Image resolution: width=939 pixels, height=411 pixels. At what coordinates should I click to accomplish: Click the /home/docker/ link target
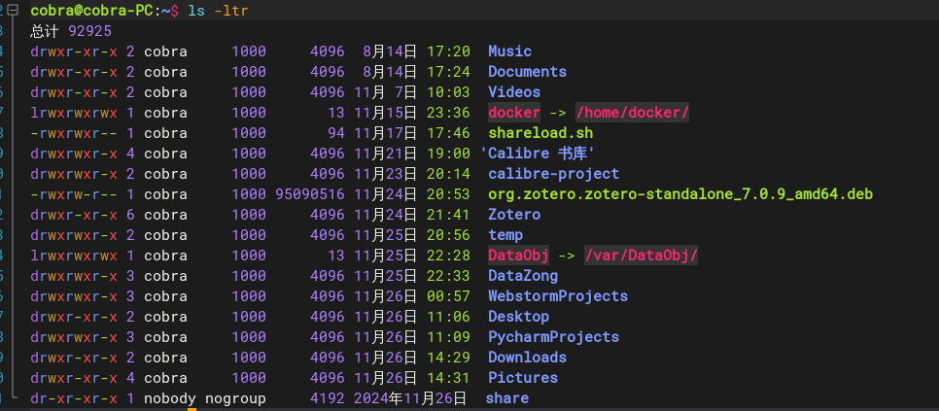tap(632, 113)
